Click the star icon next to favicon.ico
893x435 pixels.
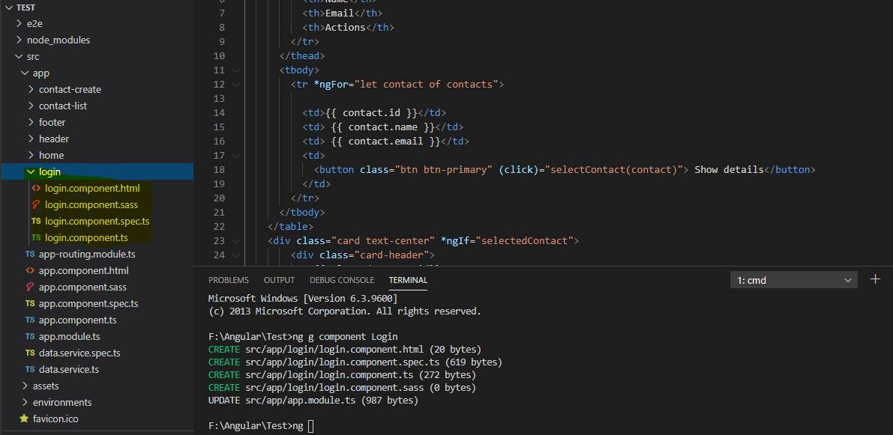24,419
